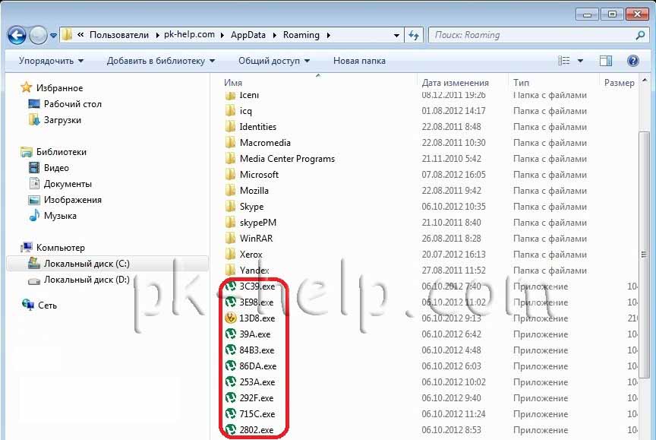656x440 pixels.
Task: Expand the arrow after pk-help.com breadcrumb
Action: pos(222,35)
